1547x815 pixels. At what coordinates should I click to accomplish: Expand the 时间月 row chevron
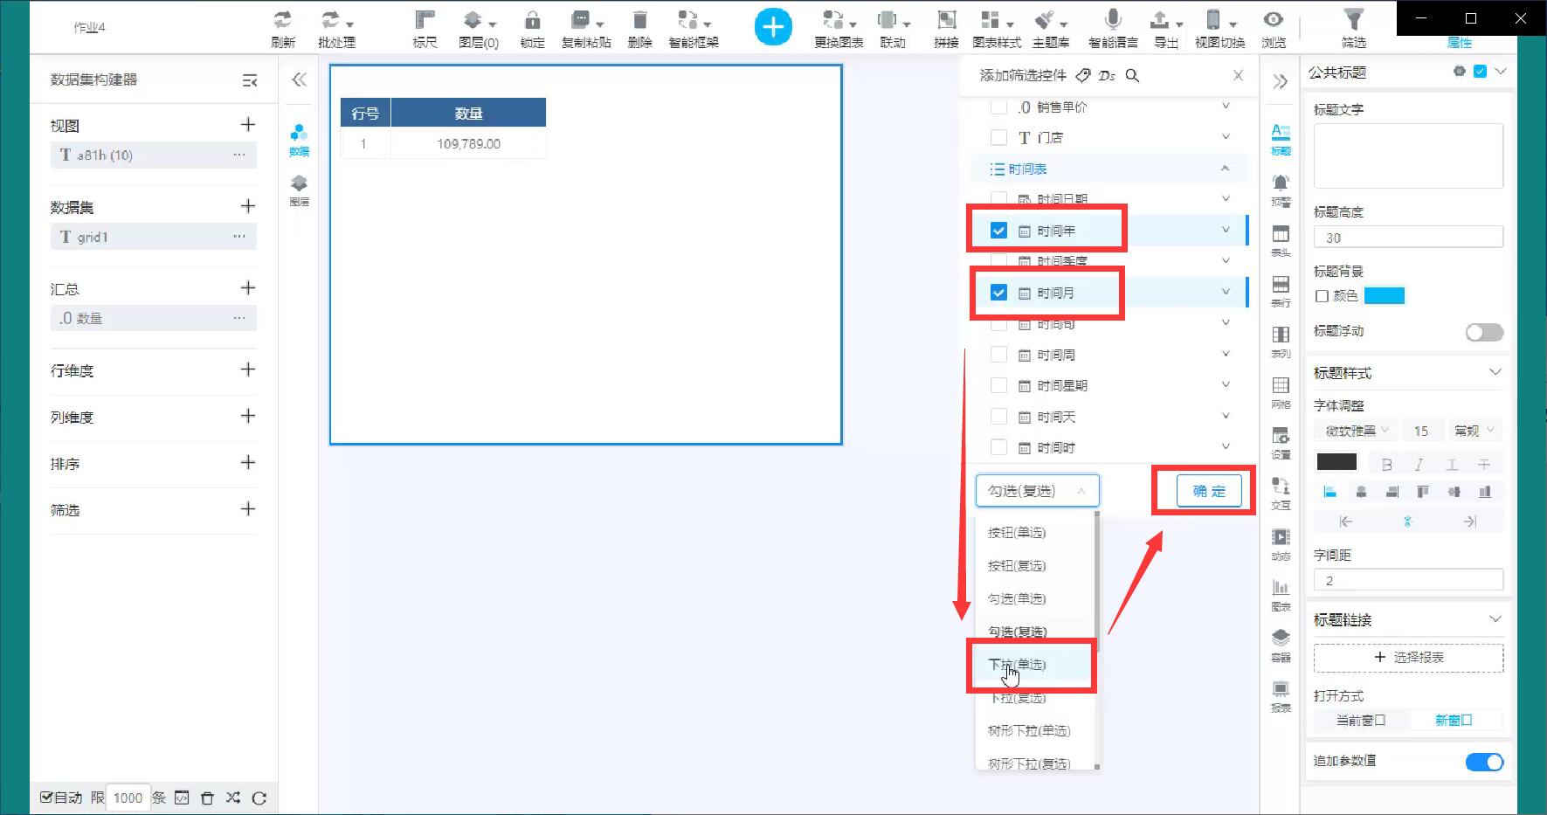(1226, 292)
